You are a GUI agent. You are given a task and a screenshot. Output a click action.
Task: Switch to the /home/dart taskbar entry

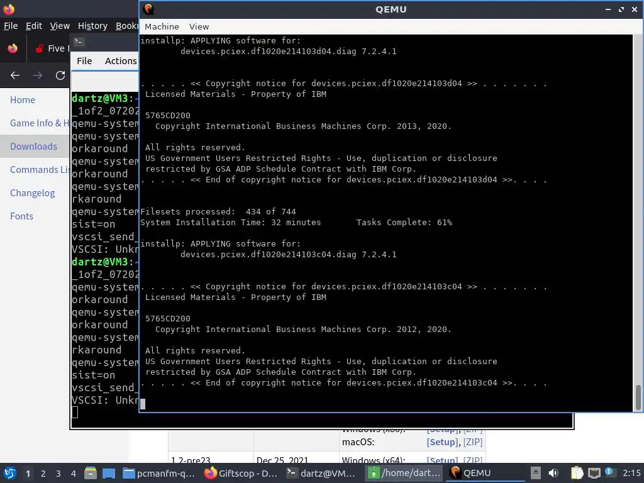404,473
